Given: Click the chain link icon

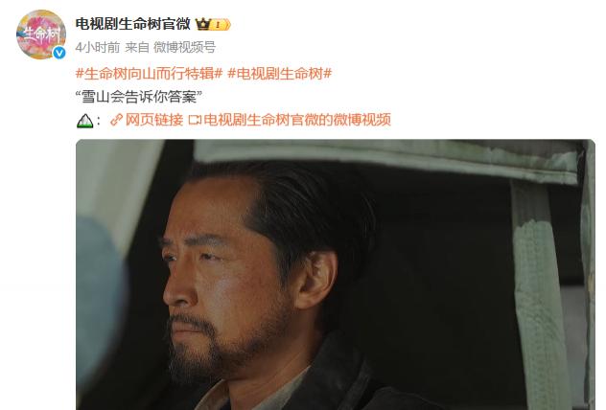Looking at the screenshot, I should pyautogui.click(x=116, y=120).
